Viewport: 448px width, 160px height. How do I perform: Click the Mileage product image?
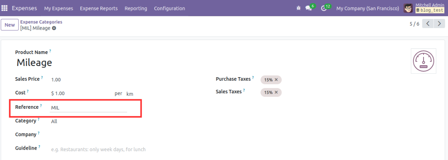tap(424, 61)
